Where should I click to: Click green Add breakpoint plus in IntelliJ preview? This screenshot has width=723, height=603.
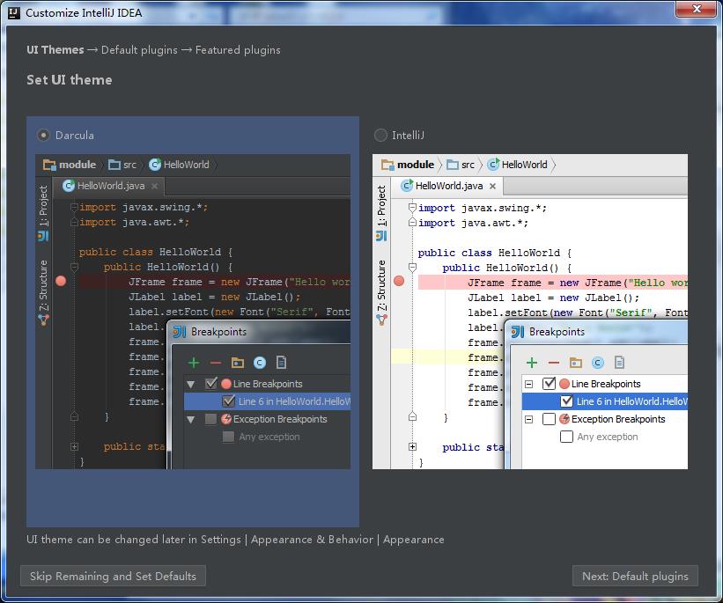532,363
